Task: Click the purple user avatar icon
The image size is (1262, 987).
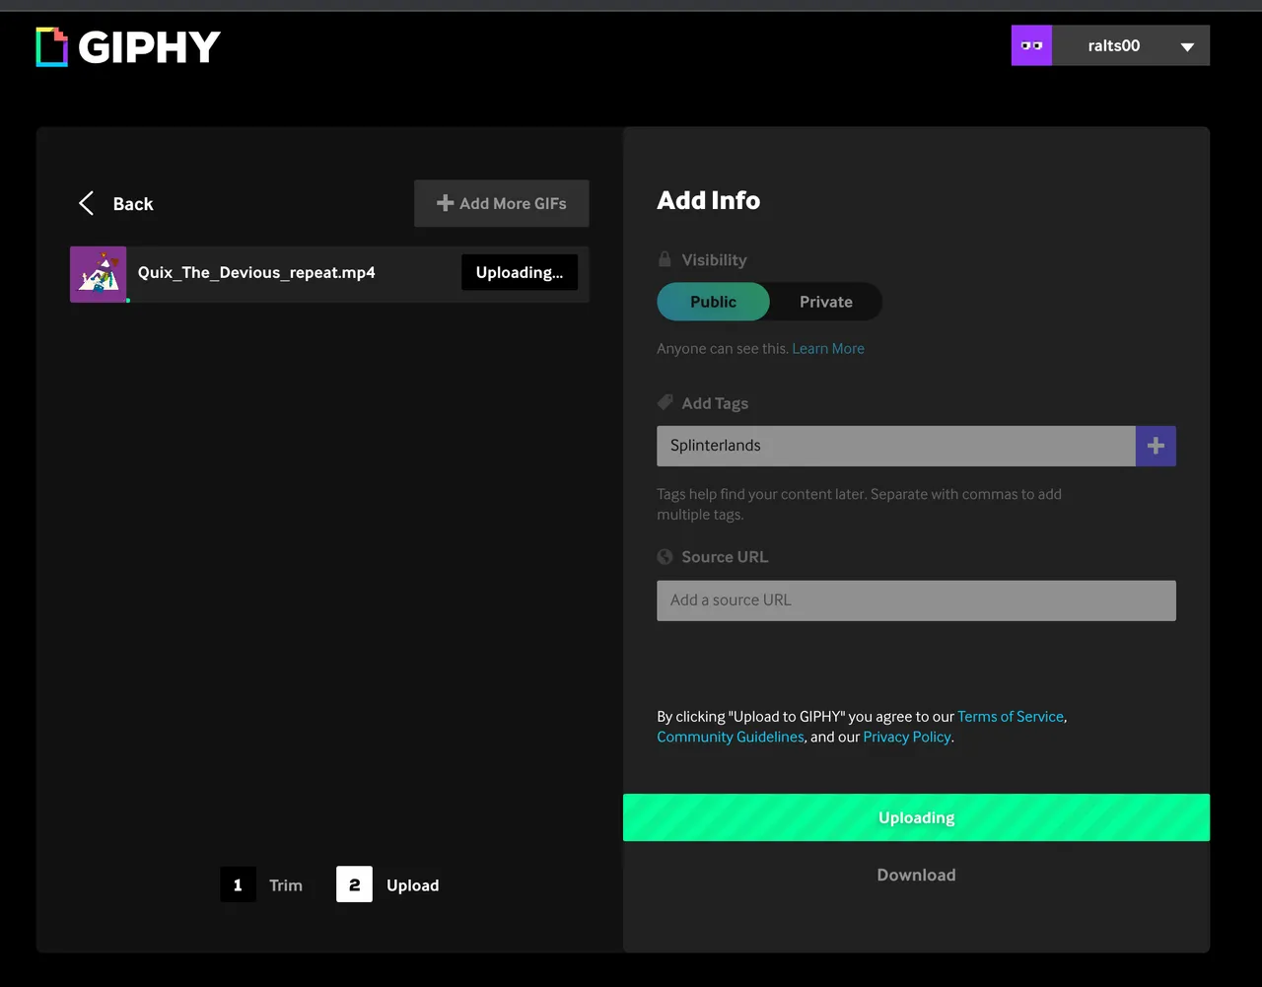Action: tap(1031, 45)
